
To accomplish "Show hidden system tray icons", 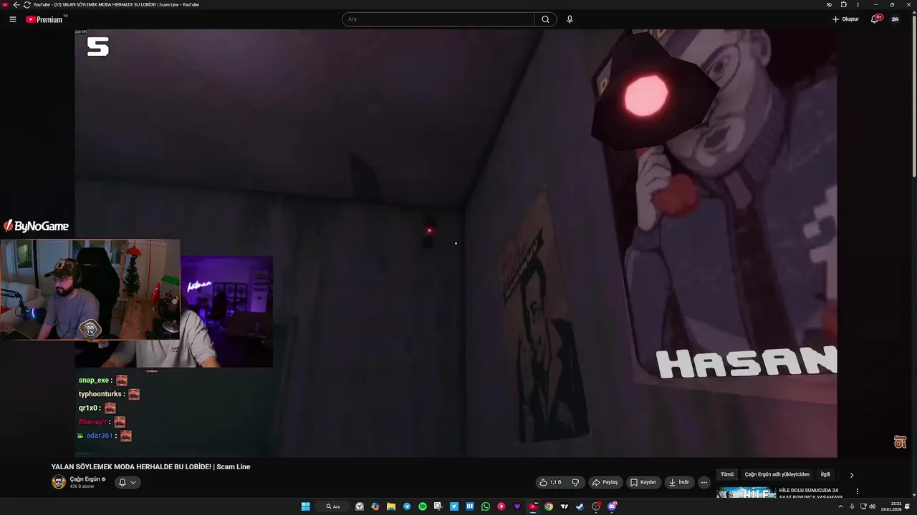I will tap(841, 506).
